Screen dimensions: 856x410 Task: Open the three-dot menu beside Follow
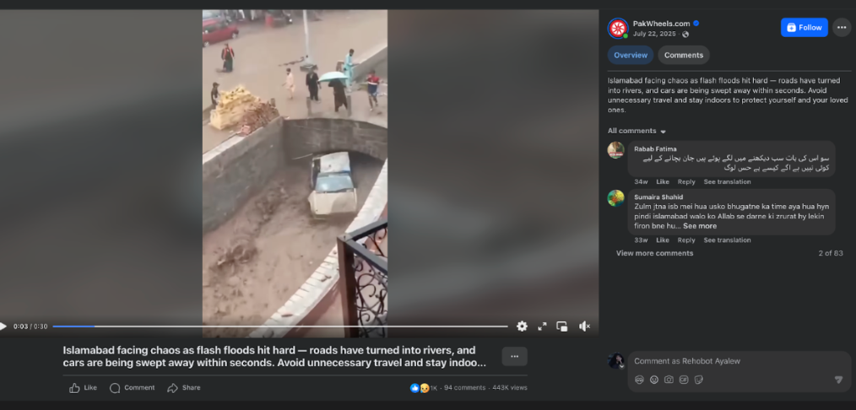pyautogui.click(x=842, y=27)
